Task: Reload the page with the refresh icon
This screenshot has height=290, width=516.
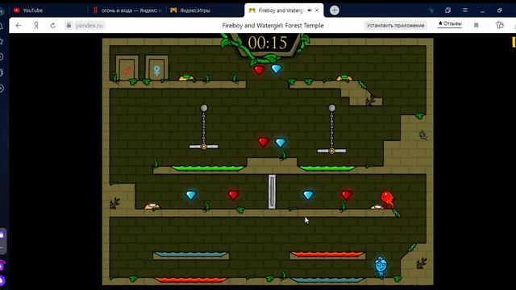Action: pyautogui.click(x=52, y=25)
